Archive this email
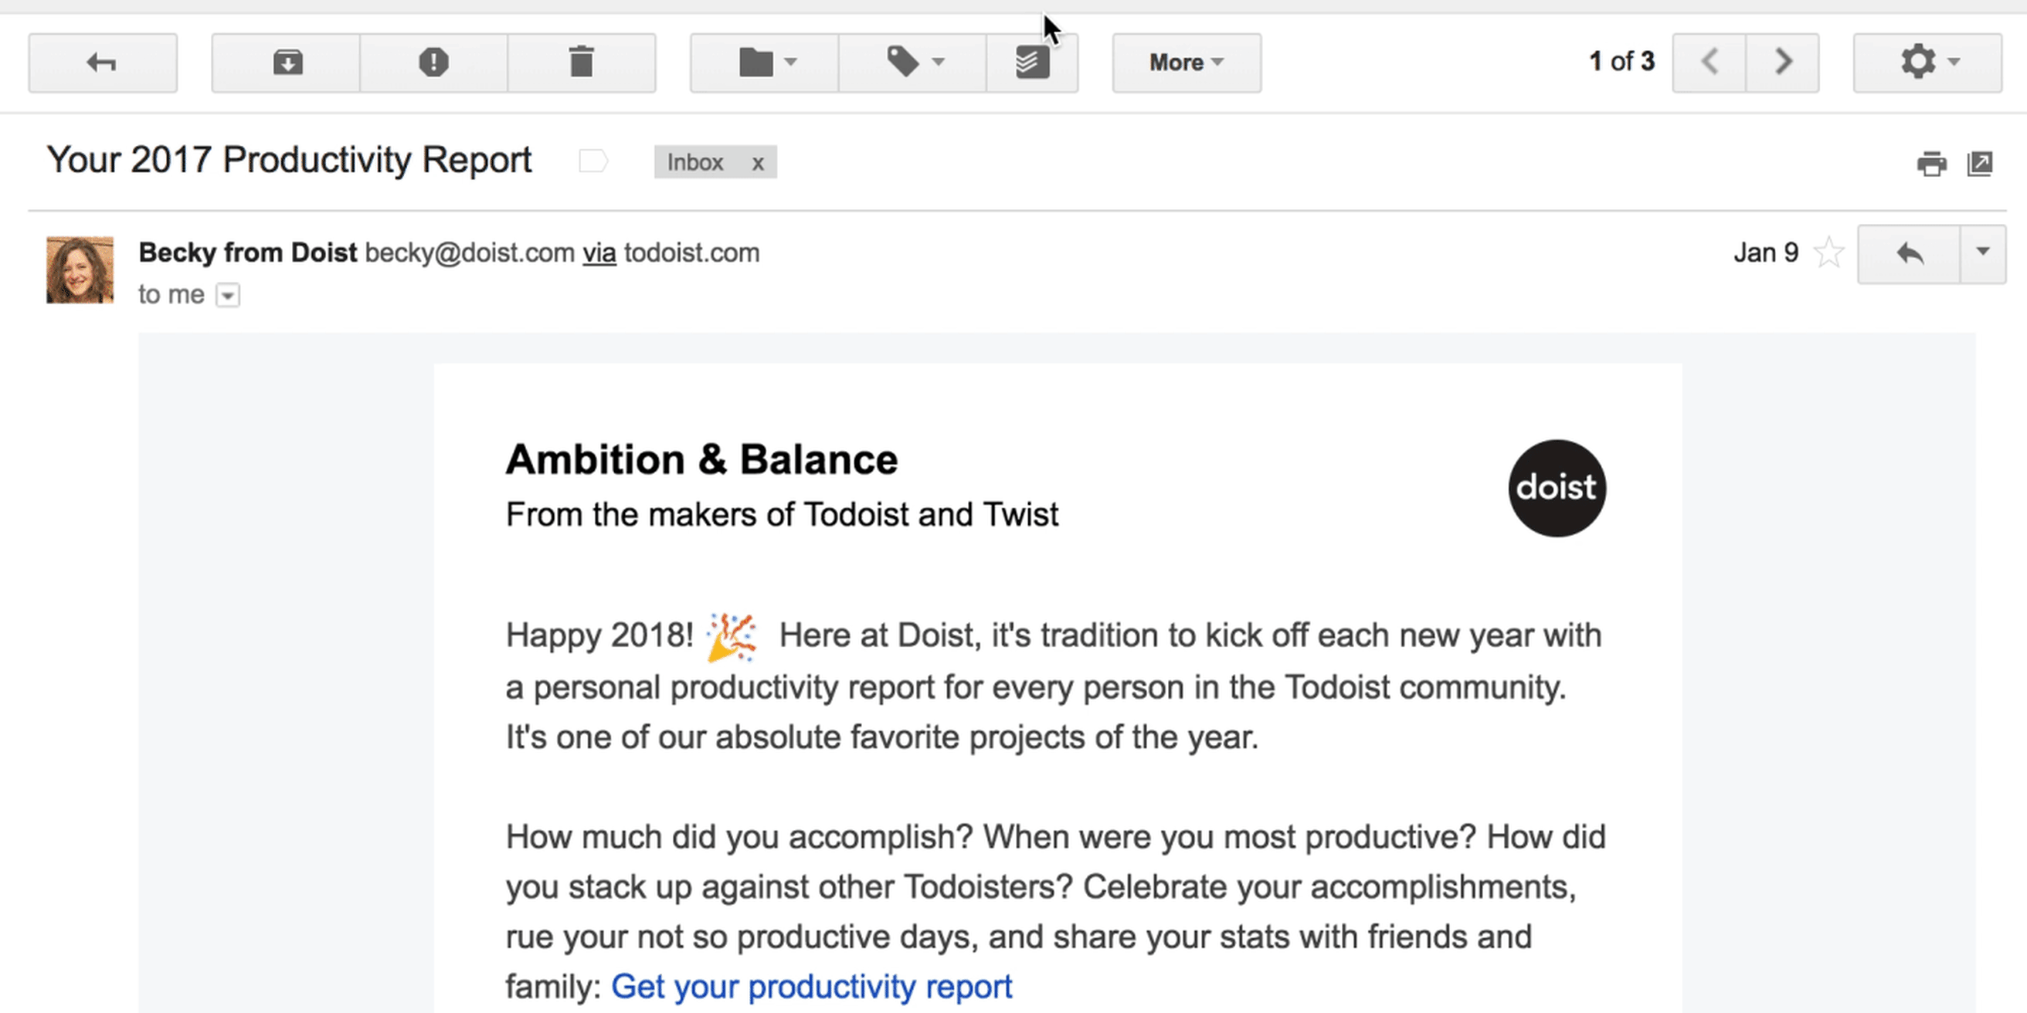 pyautogui.click(x=287, y=63)
